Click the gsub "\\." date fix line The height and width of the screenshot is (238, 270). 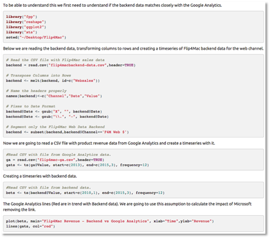pos(57,117)
